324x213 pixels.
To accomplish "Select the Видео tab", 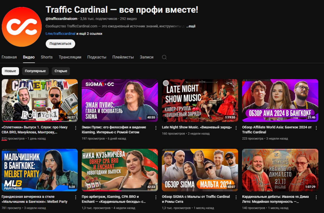I will 29,57.
